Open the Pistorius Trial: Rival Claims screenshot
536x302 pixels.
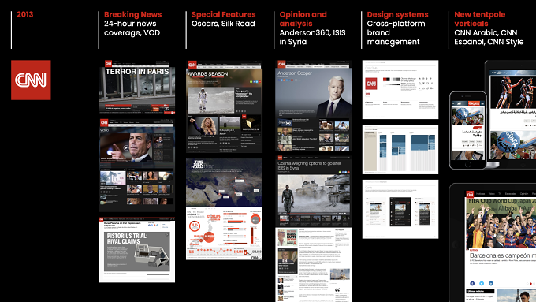pyautogui.click(x=136, y=250)
